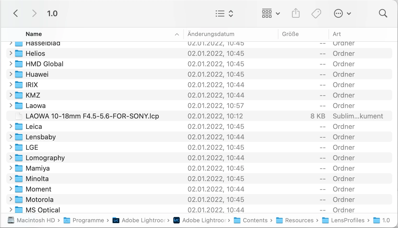The height and width of the screenshot is (228, 398).
Task: Expand the Huawei folder
Action: pos(11,74)
